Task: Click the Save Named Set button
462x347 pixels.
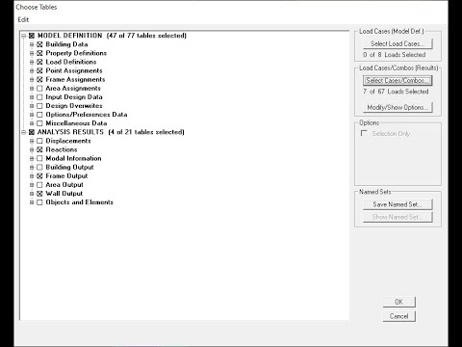Action: tap(398, 204)
